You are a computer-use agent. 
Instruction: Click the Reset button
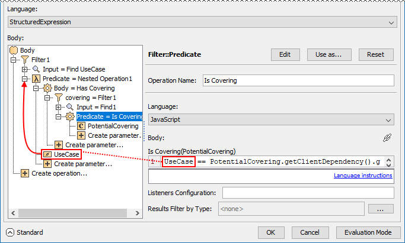pos(376,54)
